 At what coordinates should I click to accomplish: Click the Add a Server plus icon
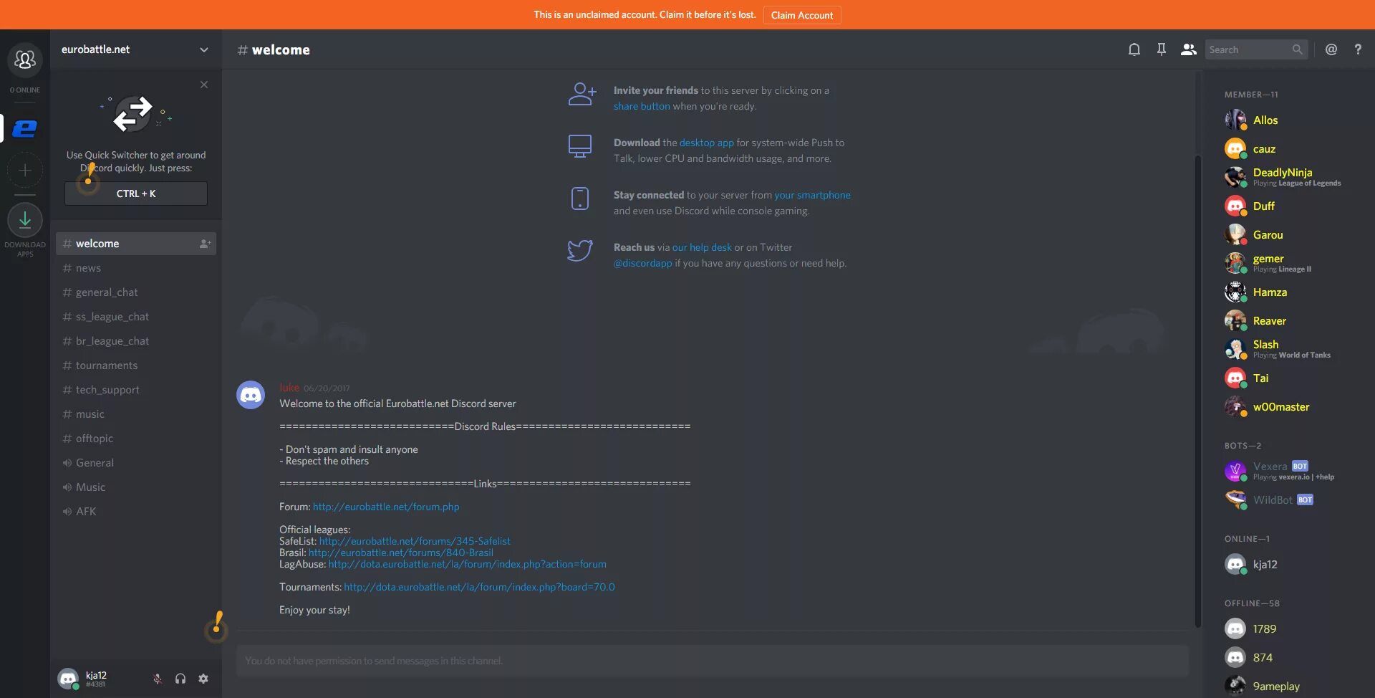25,171
